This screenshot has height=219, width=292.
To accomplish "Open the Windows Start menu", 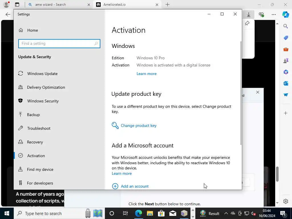I will (7, 213).
